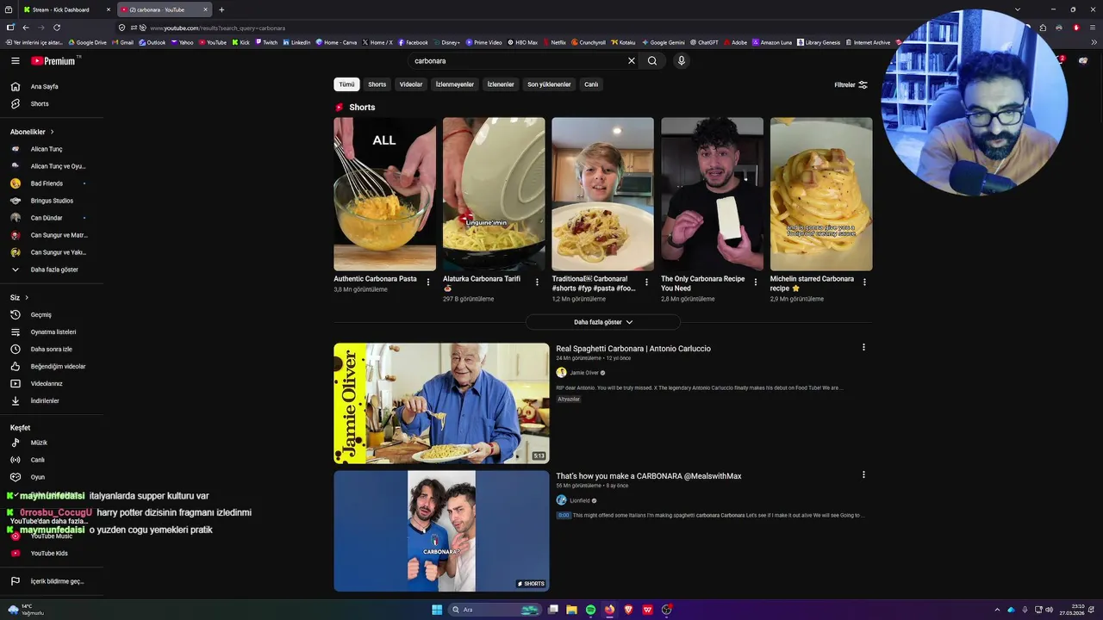Screen dimensions: 1103x620
Task: Go back with the browser back arrow
Action: (x=25, y=28)
